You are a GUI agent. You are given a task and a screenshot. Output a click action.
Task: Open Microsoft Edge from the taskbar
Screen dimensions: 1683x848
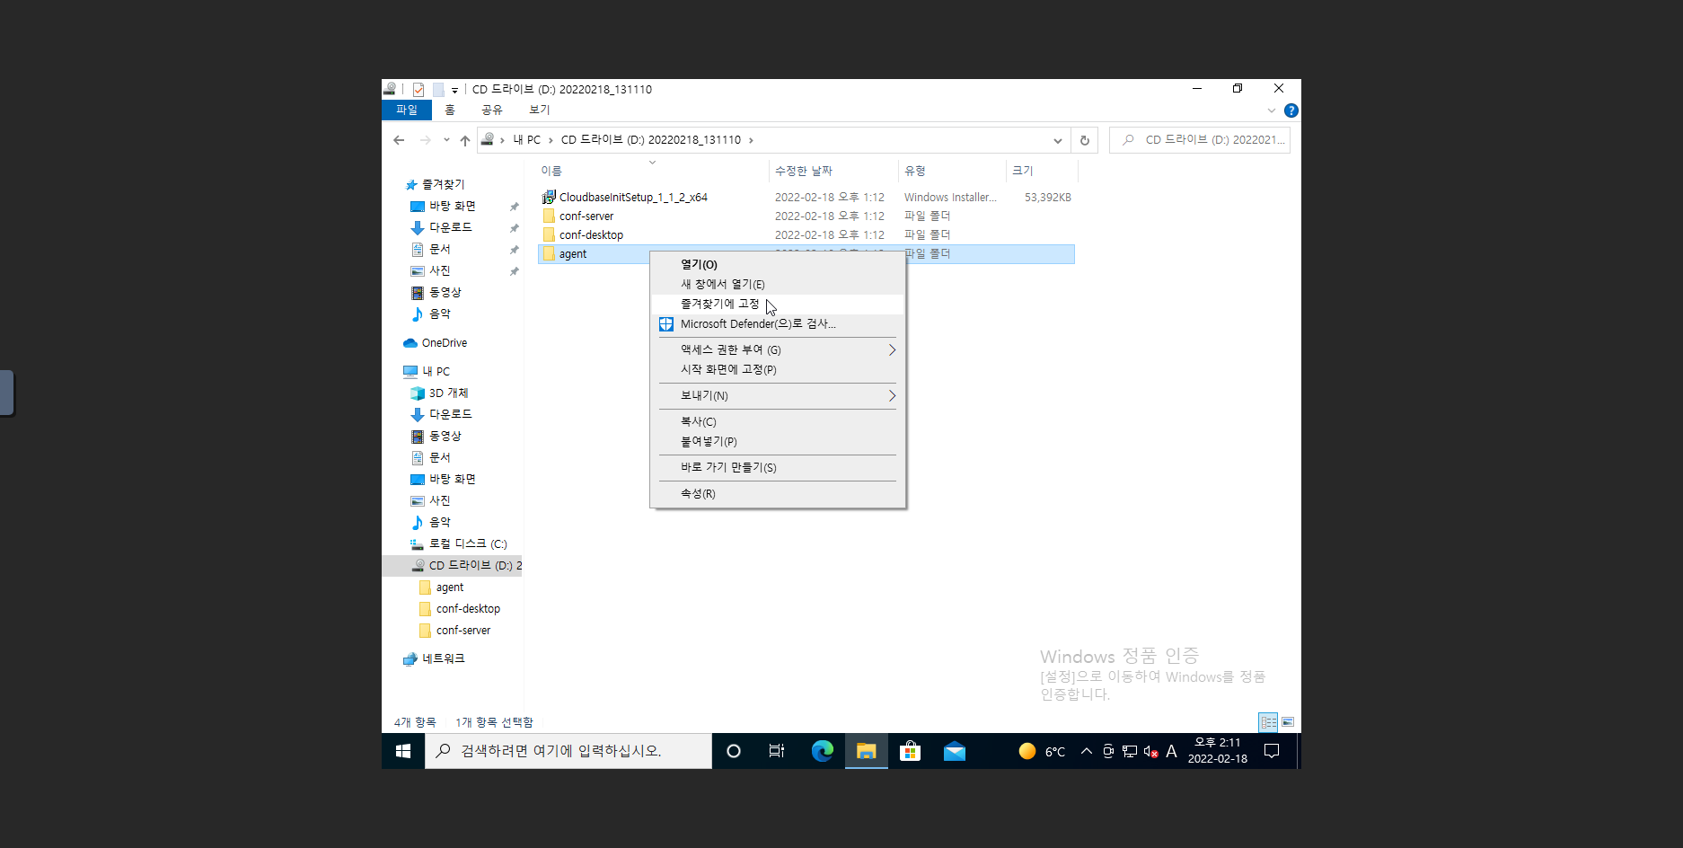click(x=822, y=751)
